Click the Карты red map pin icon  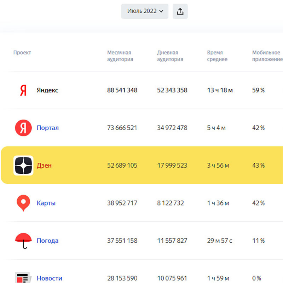(x=23, y=203)
